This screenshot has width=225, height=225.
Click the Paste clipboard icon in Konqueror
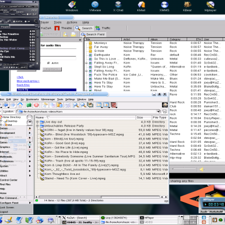[60, 105]
